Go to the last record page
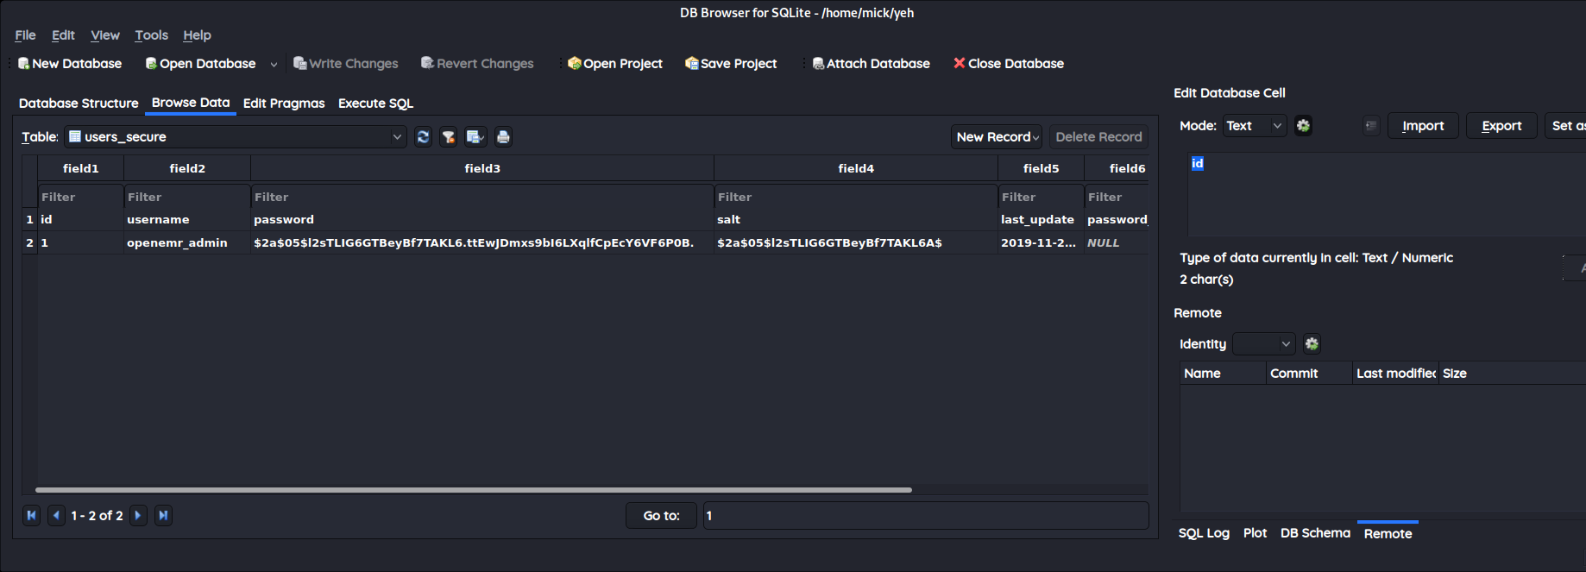1586x572 pixels. (x=163, y=516)
